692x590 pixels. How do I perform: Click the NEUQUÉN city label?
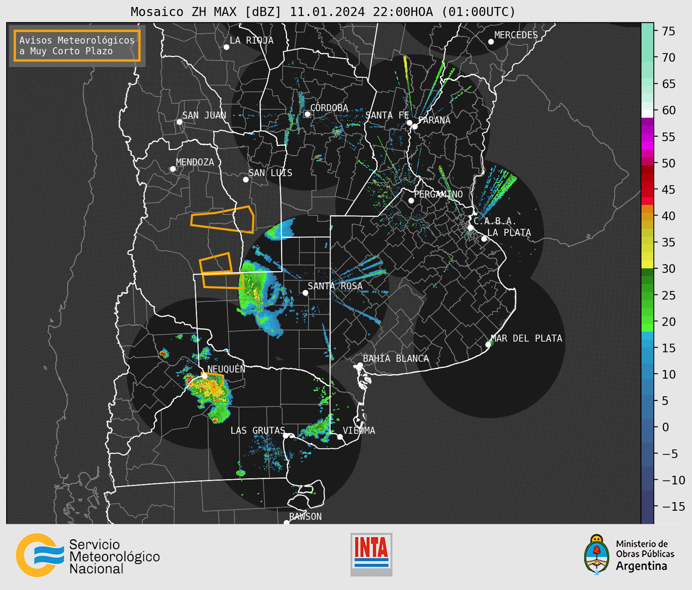226,369
